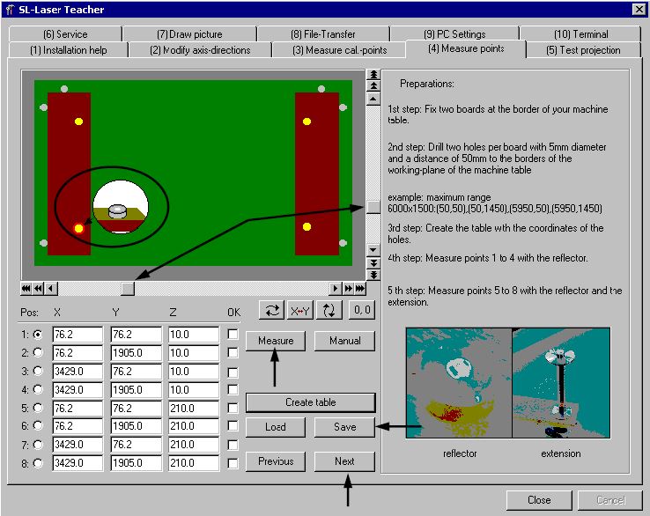
Task: Click the top triple-up arrow scroll button
Action: (x=373, y=75)
